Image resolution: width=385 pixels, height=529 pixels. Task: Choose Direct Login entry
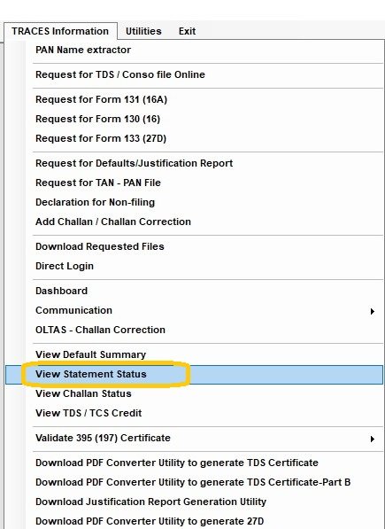tap(195, 266)
